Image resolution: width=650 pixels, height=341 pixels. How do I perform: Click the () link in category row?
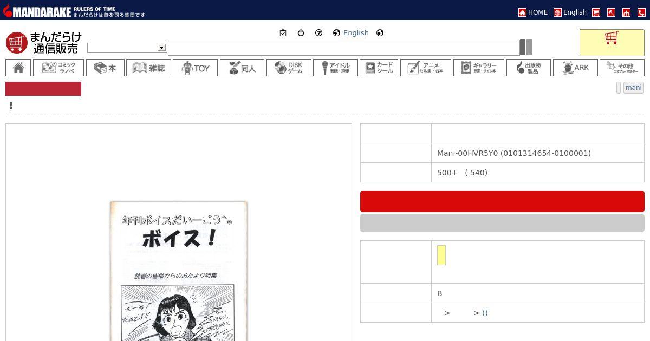point(485,313)
